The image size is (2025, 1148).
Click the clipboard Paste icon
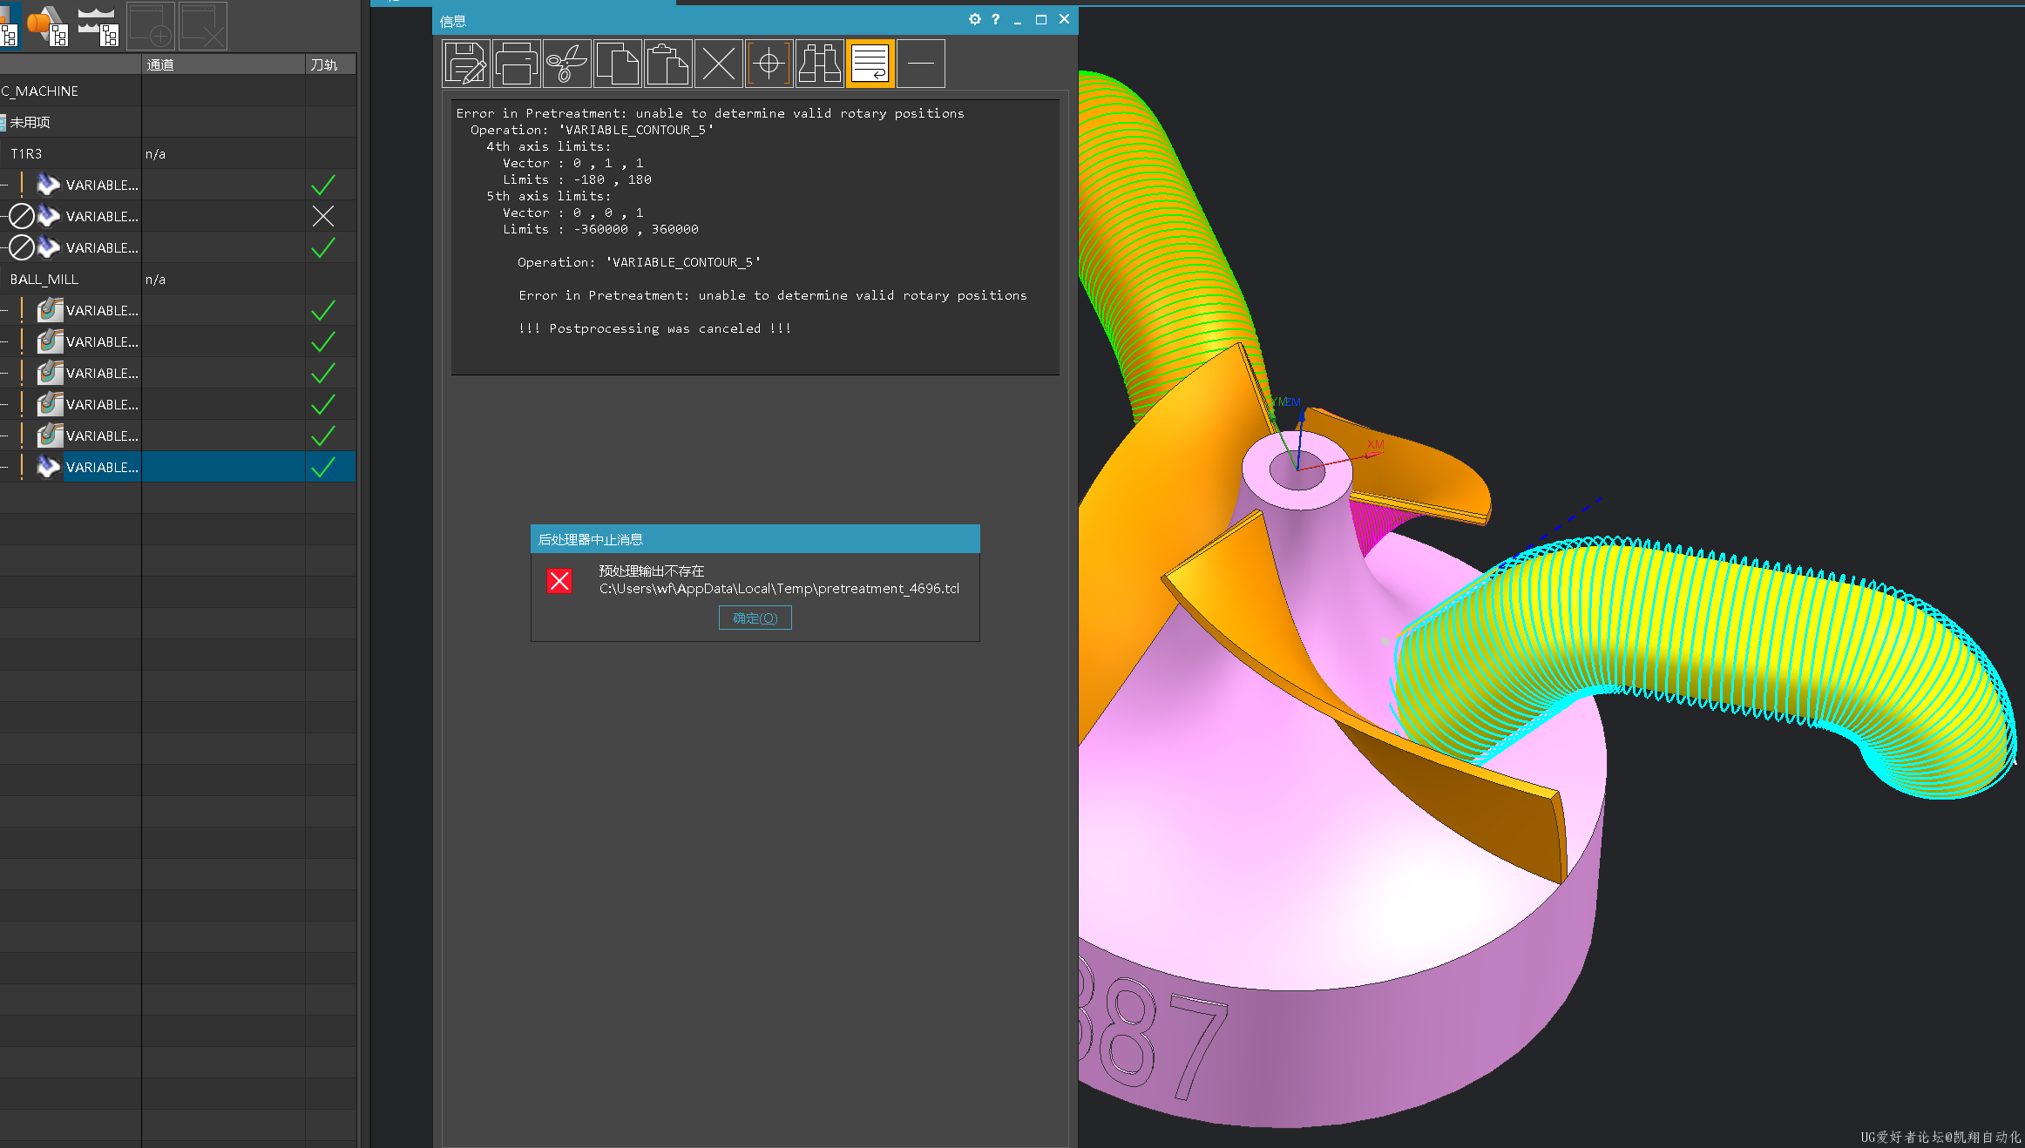click(x=668, y=64)
